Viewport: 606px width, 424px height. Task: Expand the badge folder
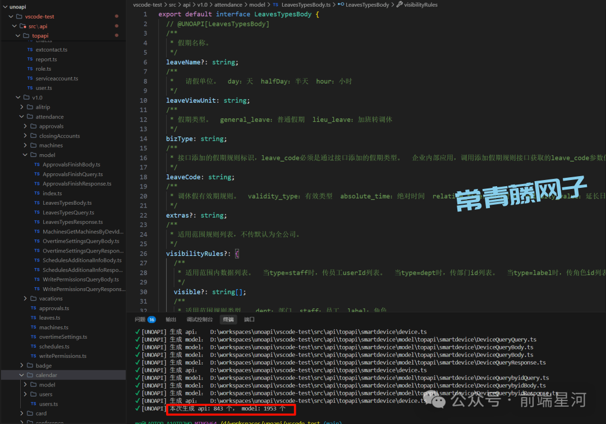pyautogui.click(x=22, y=366)
